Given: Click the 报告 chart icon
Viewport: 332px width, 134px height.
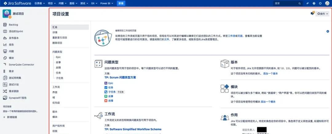Looking at the screenshot, I should (5, 45).
